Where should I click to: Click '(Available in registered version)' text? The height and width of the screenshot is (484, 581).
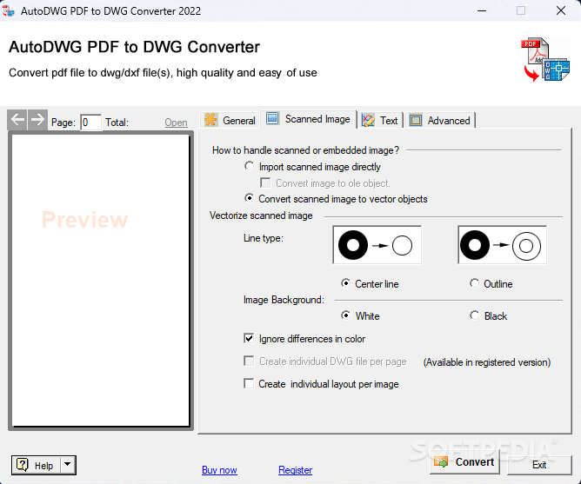tap(487, 361)
